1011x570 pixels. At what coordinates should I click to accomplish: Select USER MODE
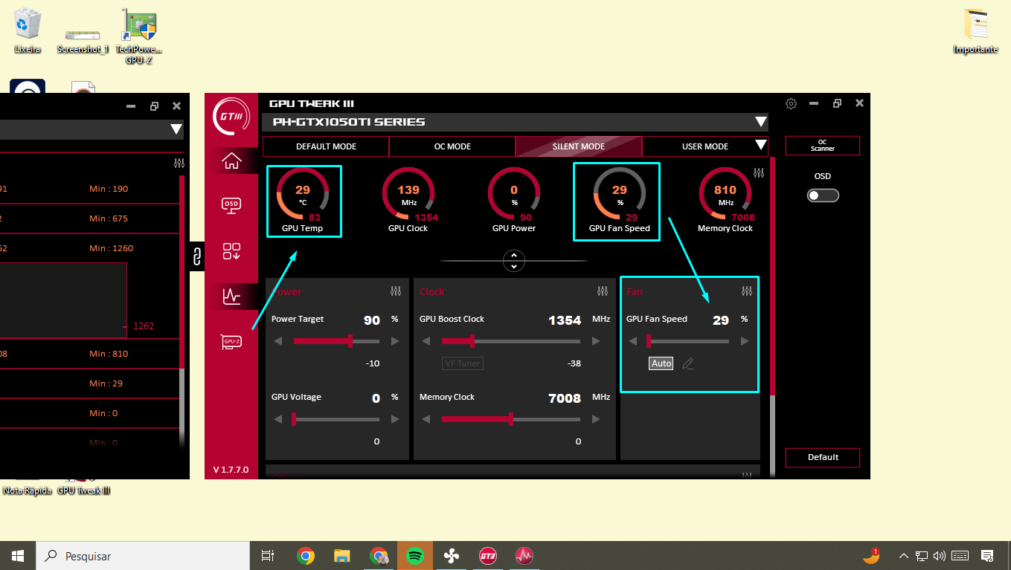click(705, 146)
